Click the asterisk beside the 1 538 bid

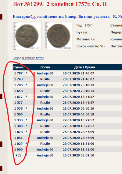pos(26,108)
